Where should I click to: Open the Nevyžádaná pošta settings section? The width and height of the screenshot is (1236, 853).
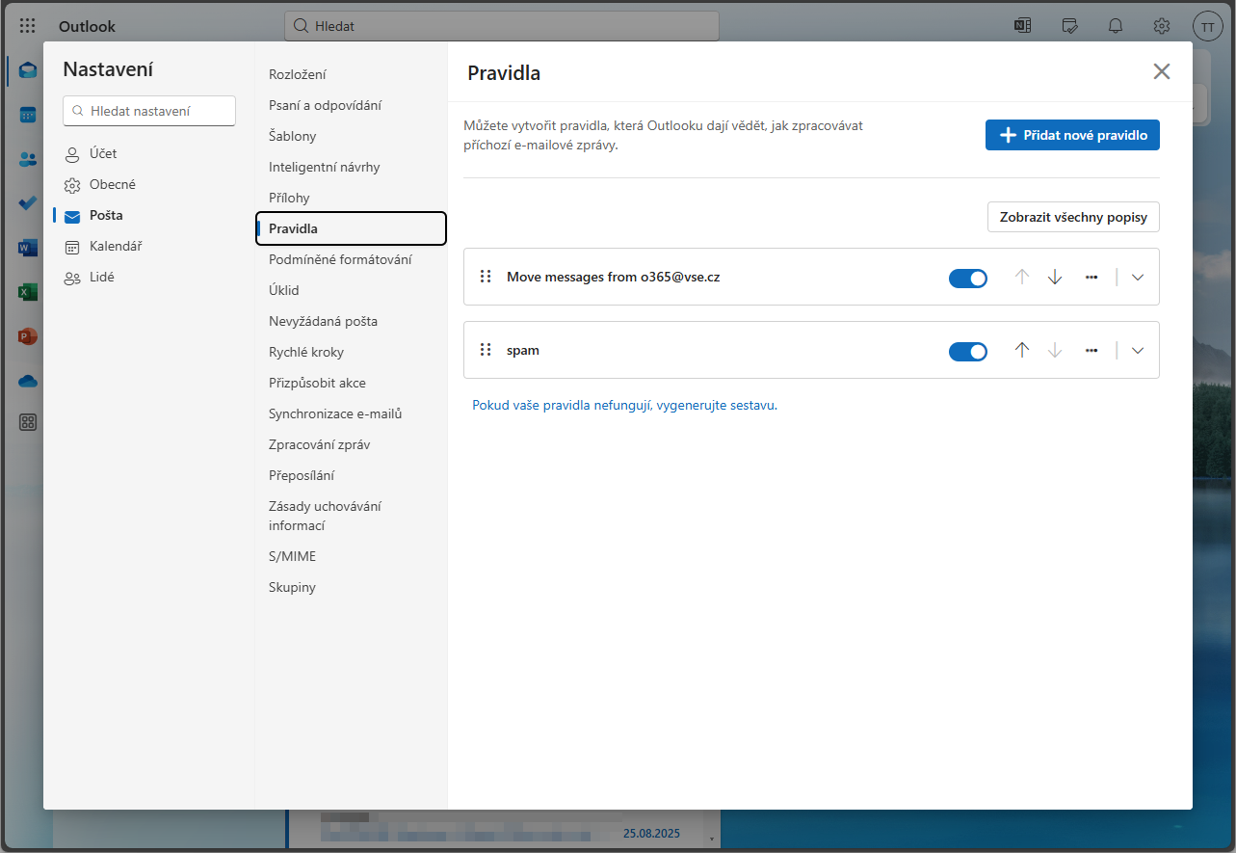323,321
